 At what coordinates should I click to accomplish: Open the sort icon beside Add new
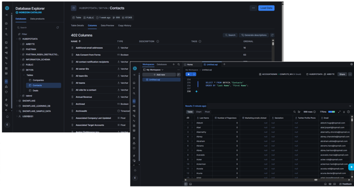click(x=179, y=75)
